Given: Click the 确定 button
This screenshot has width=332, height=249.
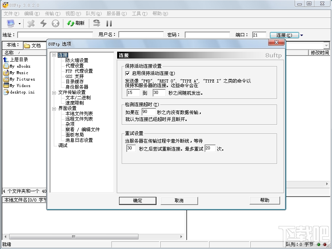Looking at the screenshot, I should (138, 201).
